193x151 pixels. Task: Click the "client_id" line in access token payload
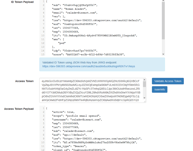79,150
